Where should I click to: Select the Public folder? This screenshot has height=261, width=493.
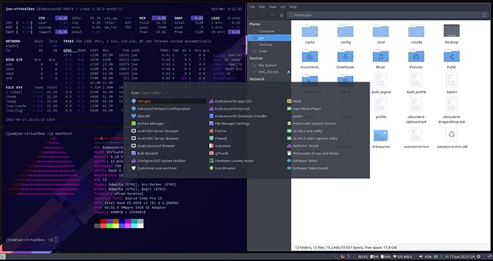click(452, 59)
